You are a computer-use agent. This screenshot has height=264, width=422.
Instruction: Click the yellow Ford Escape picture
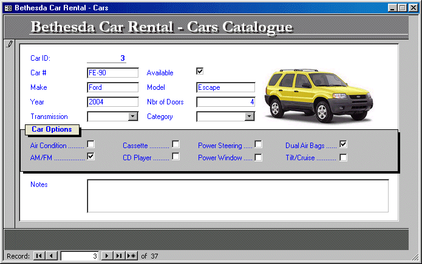pos(318,95)
